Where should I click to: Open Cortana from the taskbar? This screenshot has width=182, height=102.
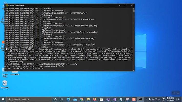(55, 99)
